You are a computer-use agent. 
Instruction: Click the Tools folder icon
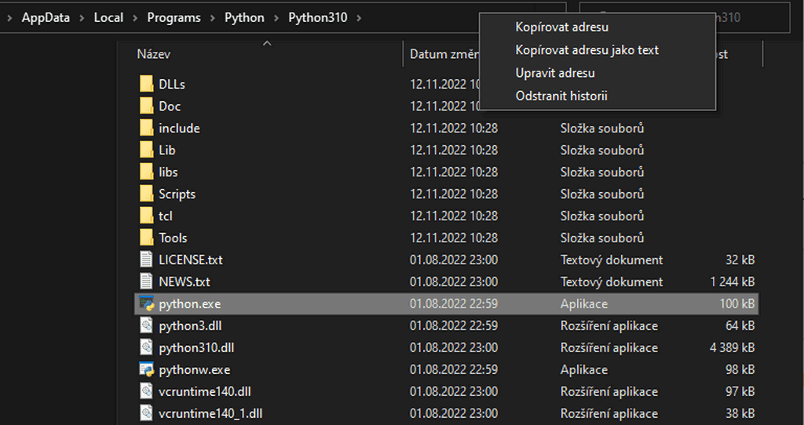(147, 238)
